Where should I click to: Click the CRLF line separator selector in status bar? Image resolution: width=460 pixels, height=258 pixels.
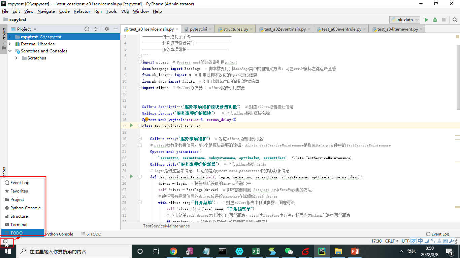[x=392, y=241]
